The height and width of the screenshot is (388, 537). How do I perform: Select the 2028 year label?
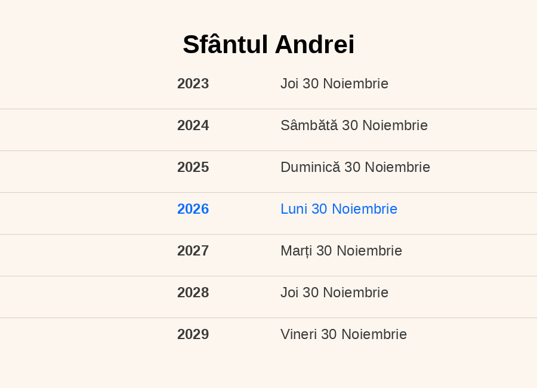coord(193,292)
